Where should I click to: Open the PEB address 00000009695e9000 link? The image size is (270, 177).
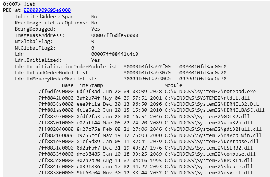pyautogui.click(x=47, y=10)
